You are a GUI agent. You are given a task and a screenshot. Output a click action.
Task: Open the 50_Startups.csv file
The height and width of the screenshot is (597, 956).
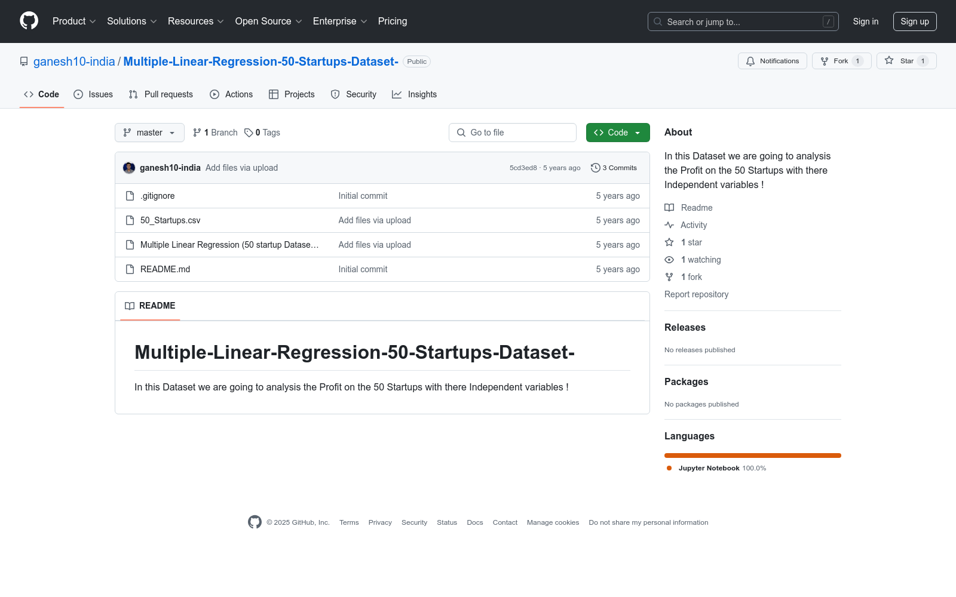[170, 220]
